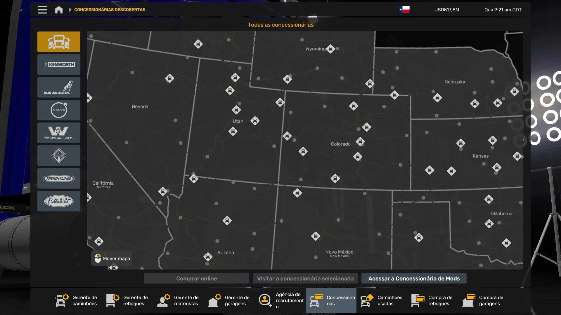
Task: Open the hamburger main menu
Action: tap(42, 10)
